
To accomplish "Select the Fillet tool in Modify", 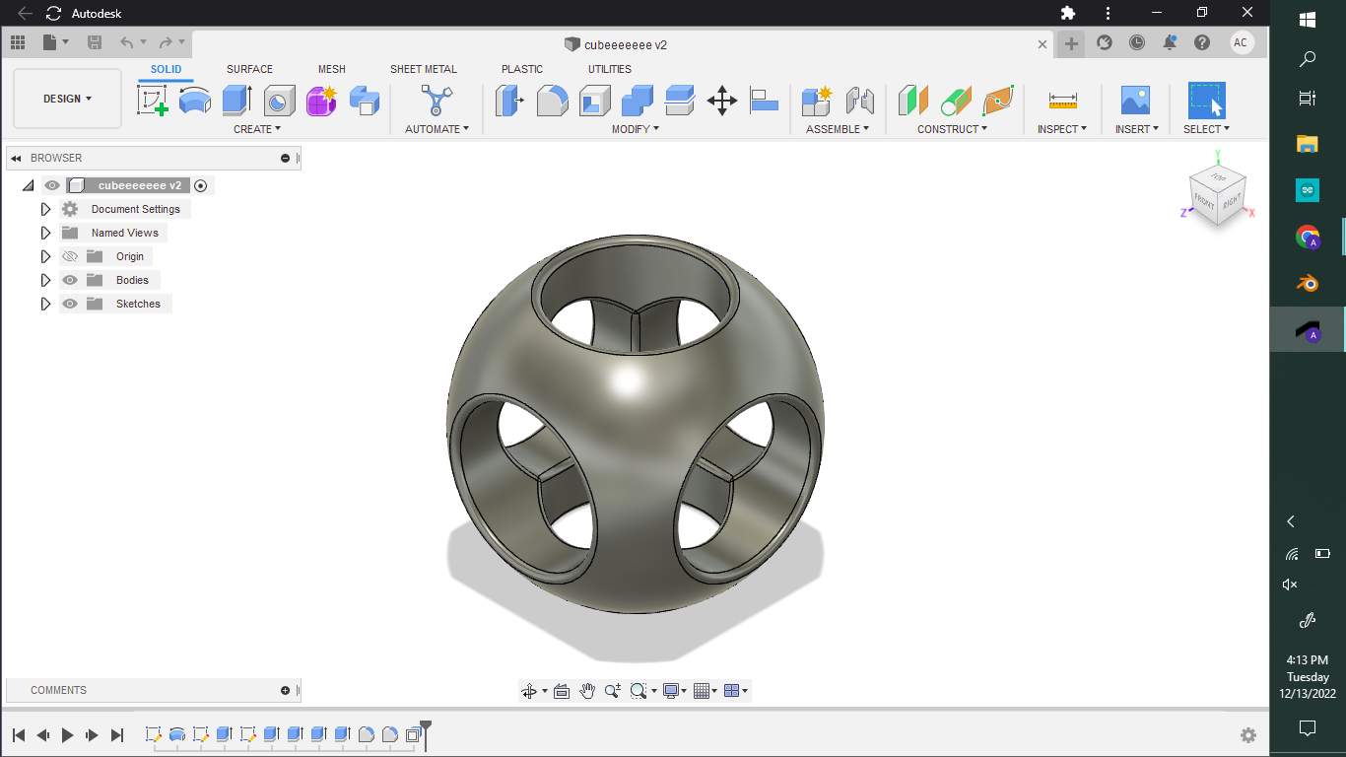I will pyautogui.click(x=552, y=100).
